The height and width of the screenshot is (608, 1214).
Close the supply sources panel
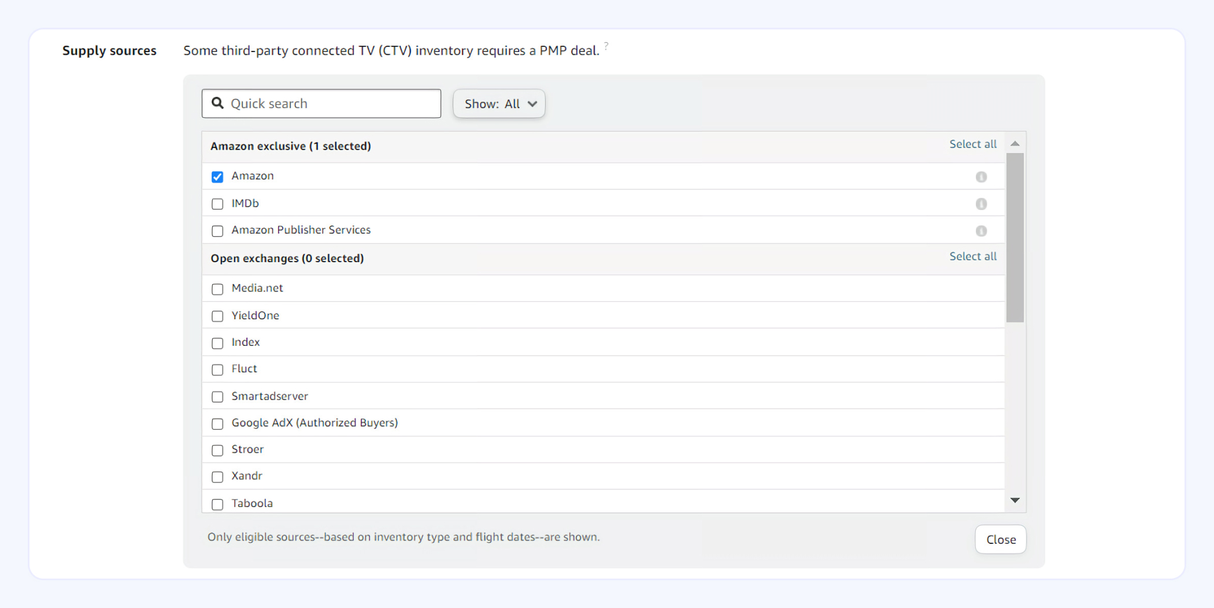click(1001, 539)
